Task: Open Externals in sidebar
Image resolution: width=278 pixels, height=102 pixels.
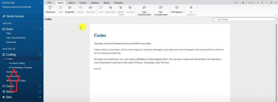Action: (11, 42)
